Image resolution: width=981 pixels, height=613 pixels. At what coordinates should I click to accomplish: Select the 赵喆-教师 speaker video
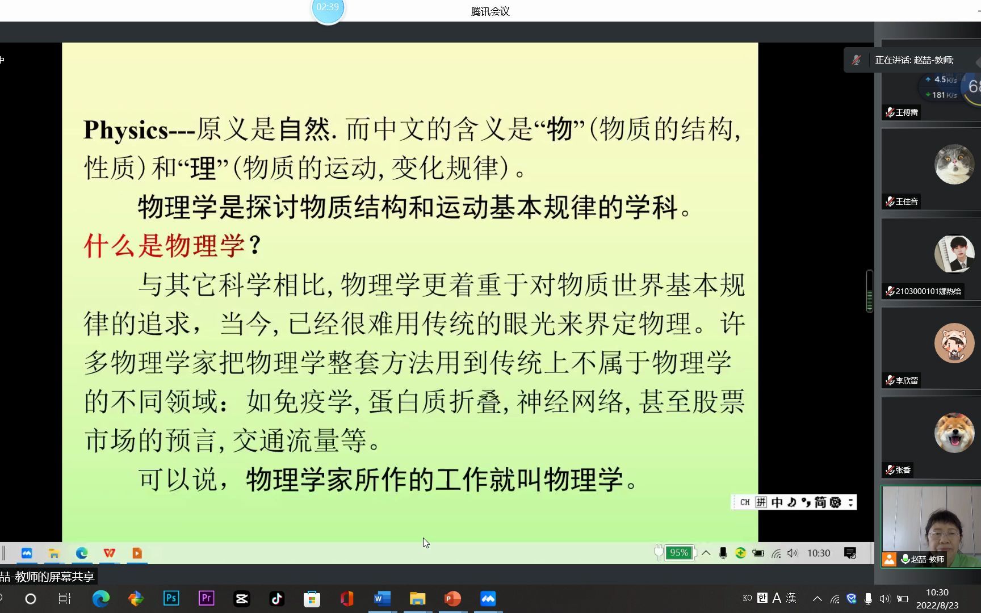pyautogui.click(x=931, y=527)
